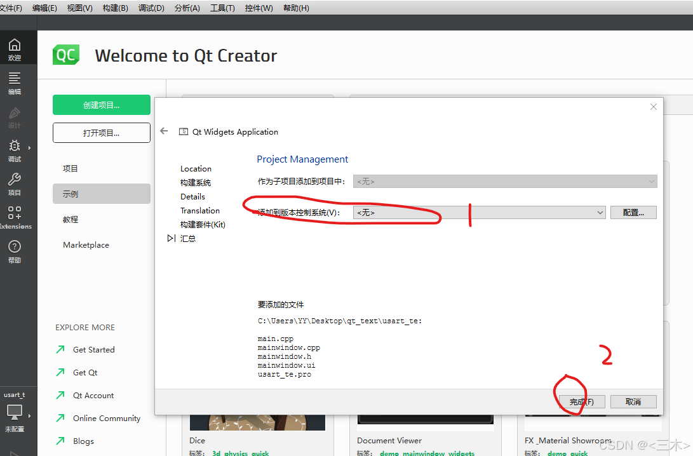The height and width of the screenshot is (456, 693).
Task: Expand the Debug mode side arrow
Action: (30, 147)
